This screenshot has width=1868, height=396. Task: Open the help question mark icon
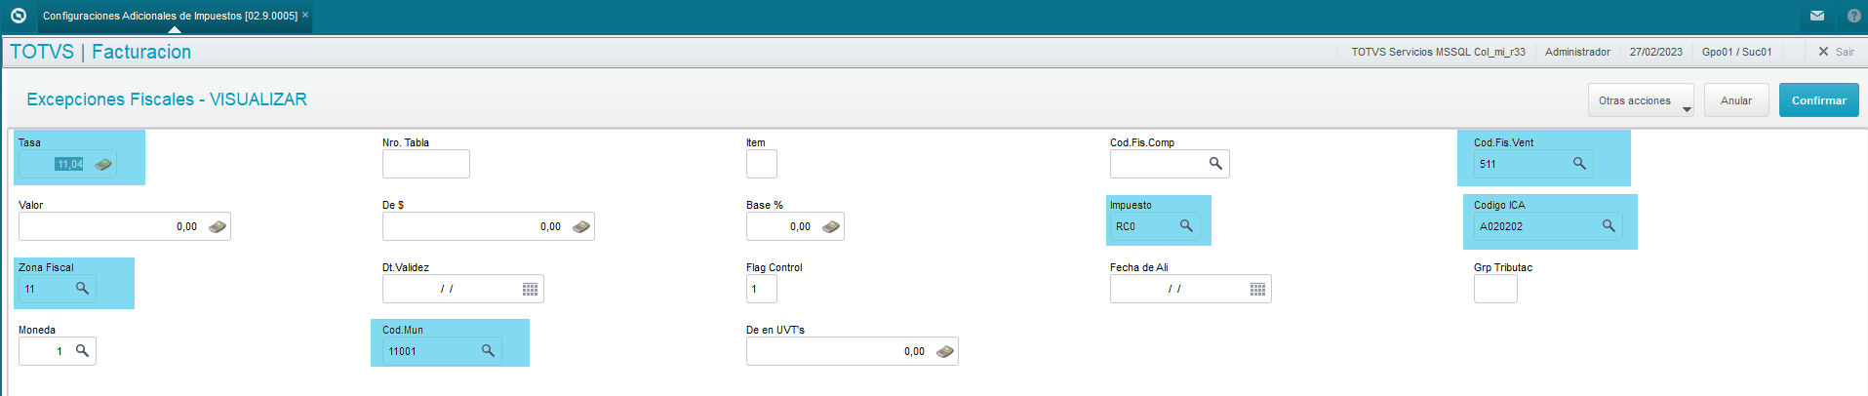tap(1854, 16)
